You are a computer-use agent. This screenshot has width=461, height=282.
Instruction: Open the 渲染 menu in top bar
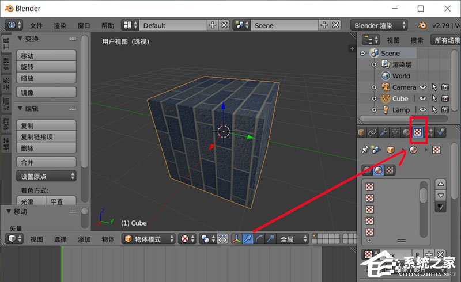coord(60,26)
